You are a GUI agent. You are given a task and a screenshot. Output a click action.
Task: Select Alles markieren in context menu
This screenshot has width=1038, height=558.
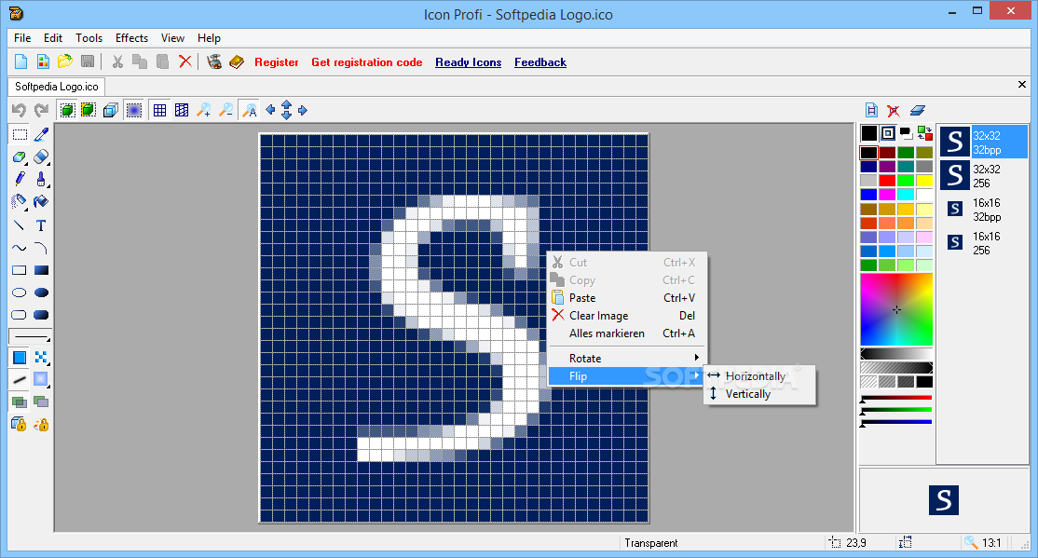626,333
